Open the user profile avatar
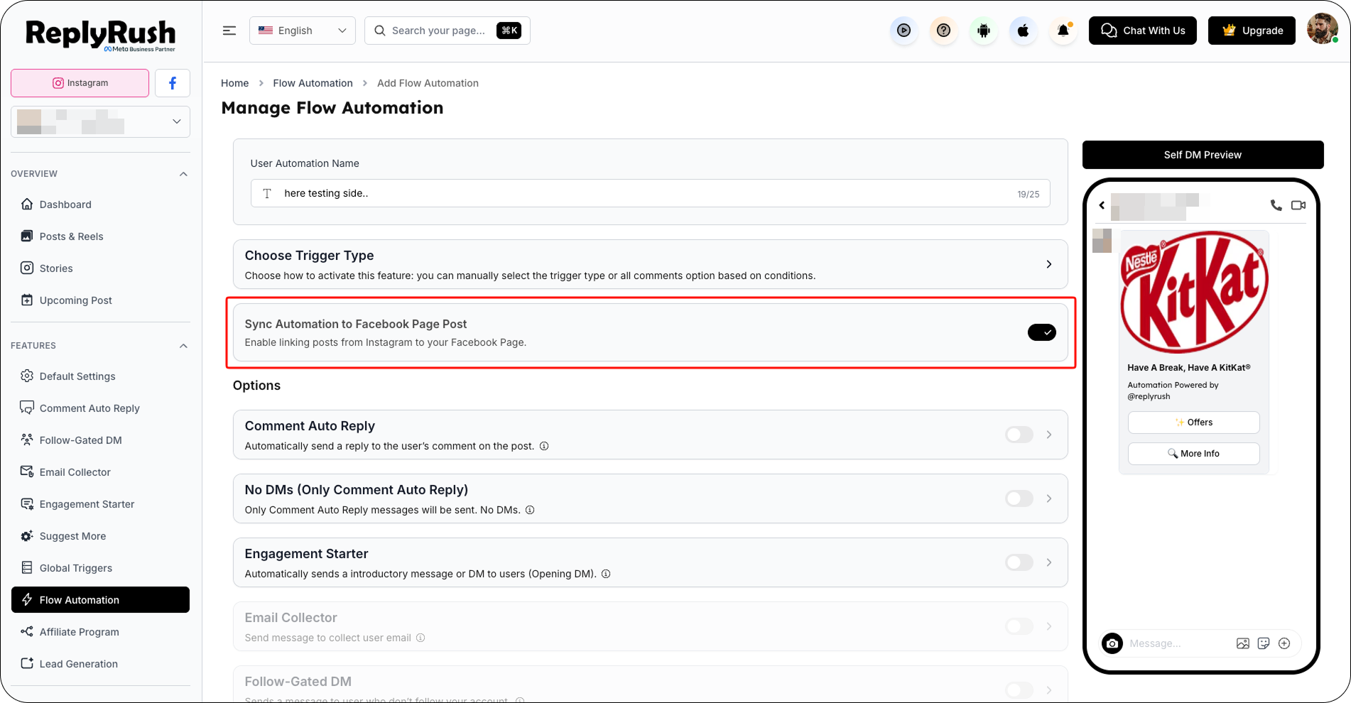 1322,29
